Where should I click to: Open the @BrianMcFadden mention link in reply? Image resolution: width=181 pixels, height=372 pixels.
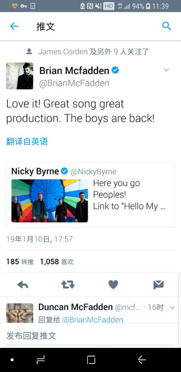click(93, 320)
